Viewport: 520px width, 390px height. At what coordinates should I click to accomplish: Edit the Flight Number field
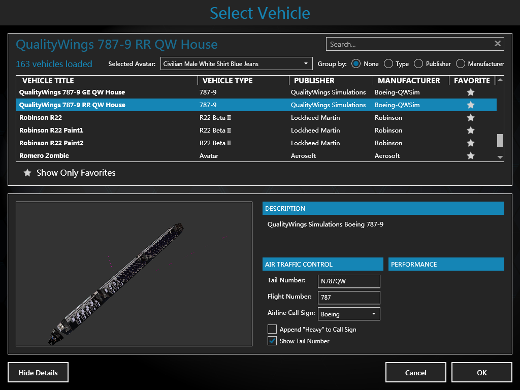click(349, 298)
